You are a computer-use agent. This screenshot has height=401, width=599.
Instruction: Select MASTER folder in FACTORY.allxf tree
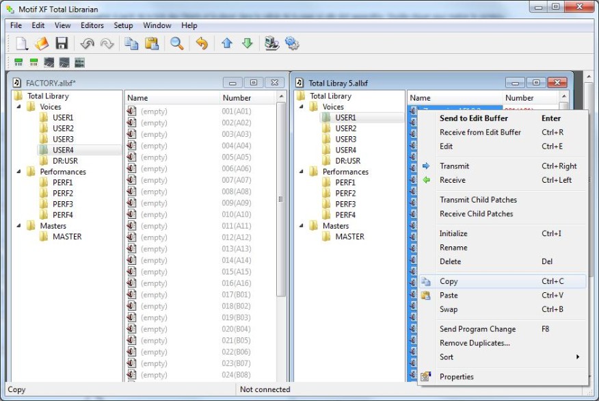click(x=67, y=237)
